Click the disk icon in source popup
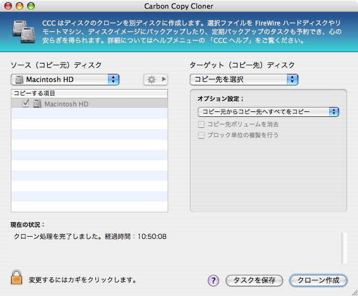This screenshot has width=358, height=296. coord(19,79)
